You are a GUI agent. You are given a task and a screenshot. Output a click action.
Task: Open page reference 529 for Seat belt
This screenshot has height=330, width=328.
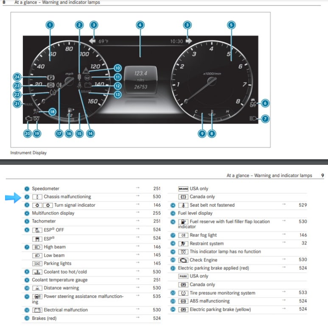303,205
